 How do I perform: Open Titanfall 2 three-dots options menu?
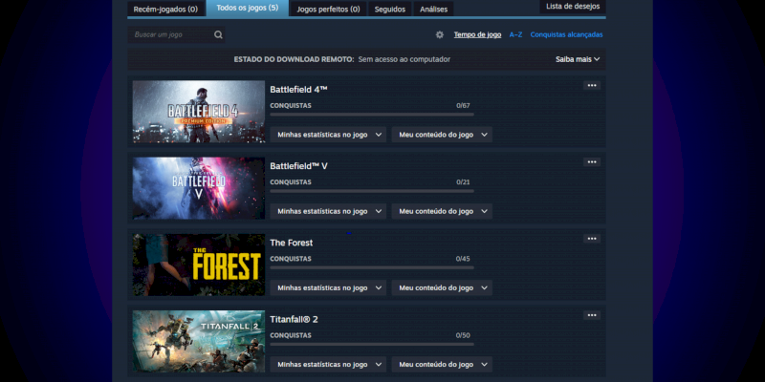(x=592, y=315)
